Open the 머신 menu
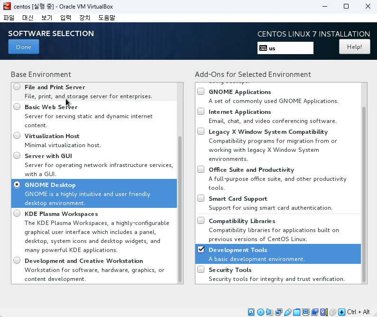The image size is (377, 317). point(28,18)
